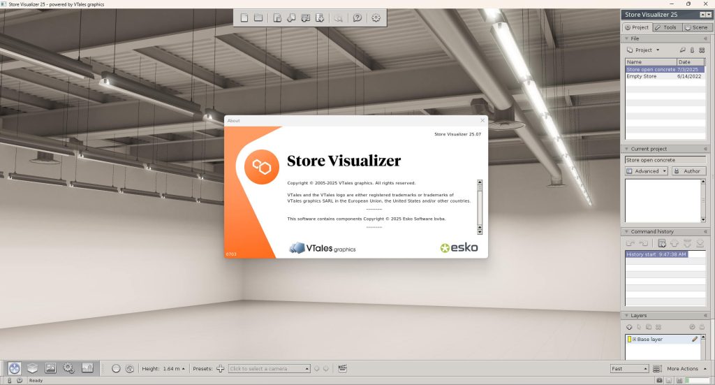Click the undo arrow in Command history
715x385 pixels.
click(631, 243)
